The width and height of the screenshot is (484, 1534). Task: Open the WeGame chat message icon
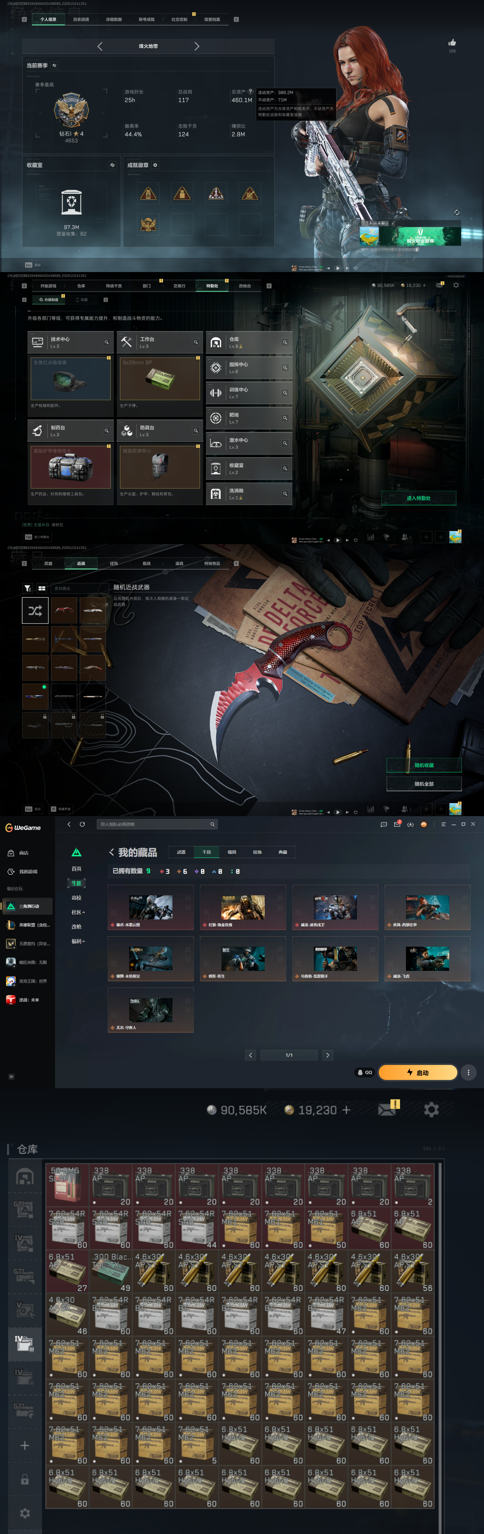383,824
